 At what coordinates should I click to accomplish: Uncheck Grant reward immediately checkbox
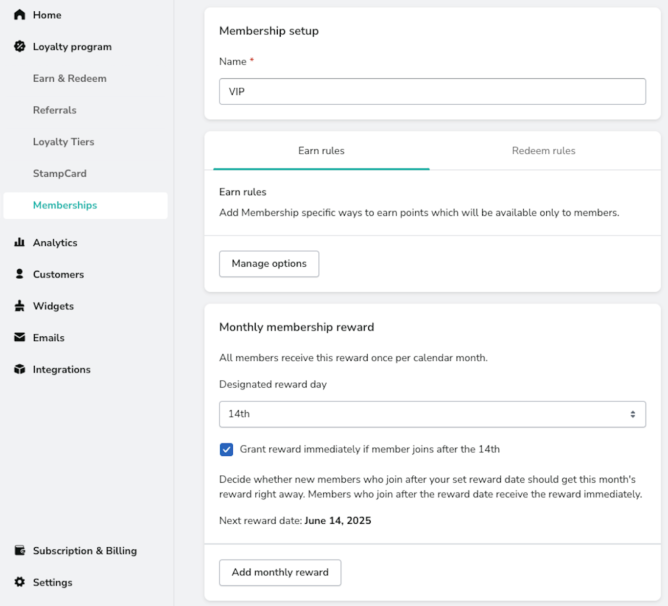226,449
